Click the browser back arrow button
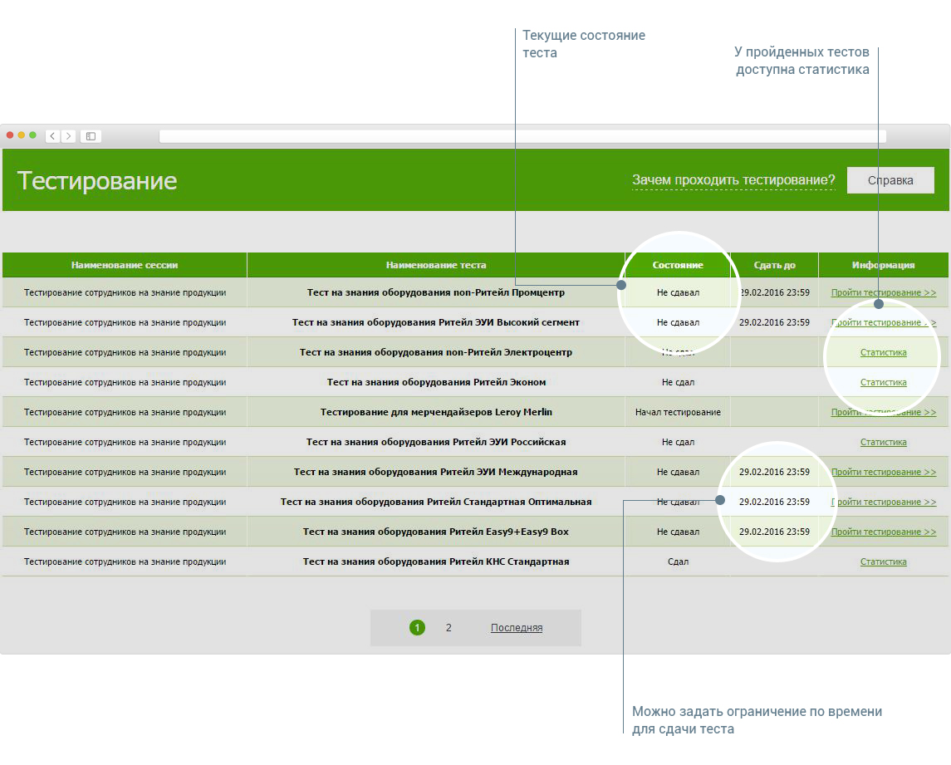Image resolution: width=951 pixels, height=765 pixels. 52,135
